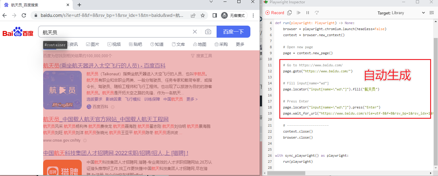Open Chrome side panel icon
The height and width of the screenshot is (176, 438).
(215, 15)
